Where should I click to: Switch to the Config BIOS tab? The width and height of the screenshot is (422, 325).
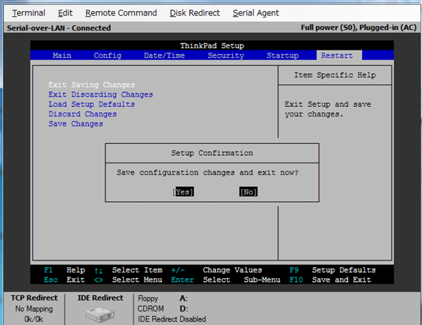click(x=108, y=56)
